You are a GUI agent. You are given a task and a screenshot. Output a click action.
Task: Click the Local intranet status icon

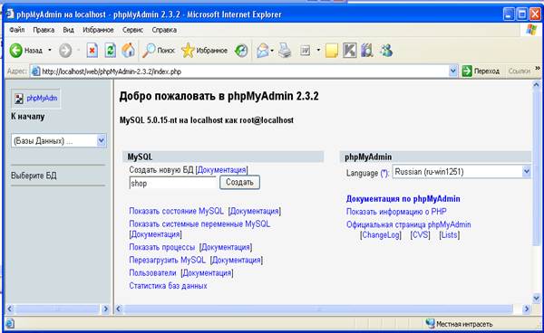pos(430,324)
